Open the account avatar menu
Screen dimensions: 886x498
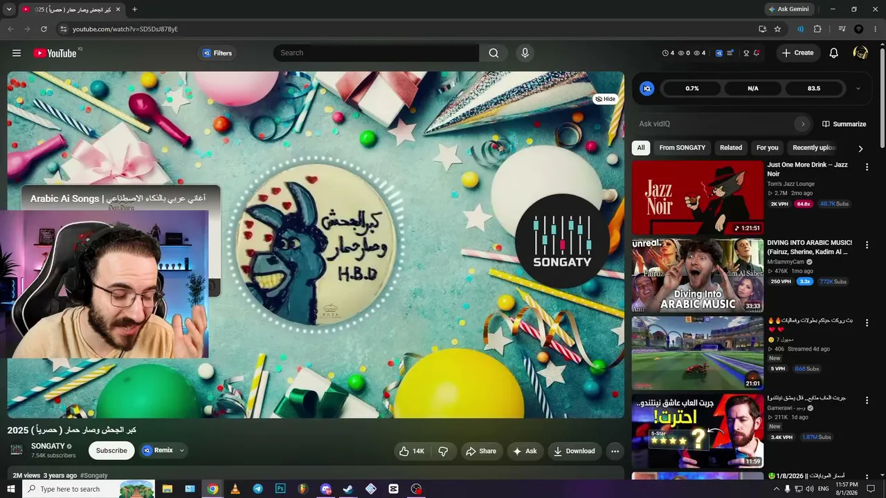(860, 53)
